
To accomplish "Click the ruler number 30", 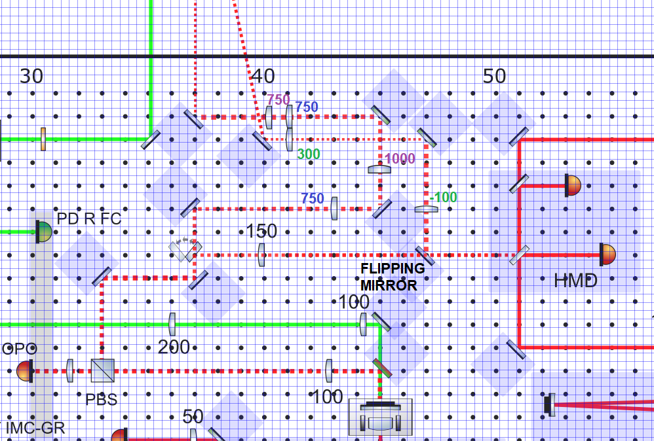I will pos(31,76).
